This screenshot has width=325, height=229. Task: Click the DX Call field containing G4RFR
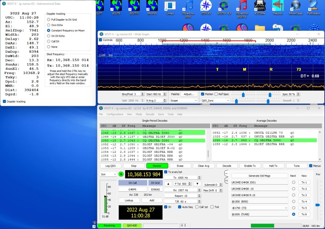pos(132,189)
